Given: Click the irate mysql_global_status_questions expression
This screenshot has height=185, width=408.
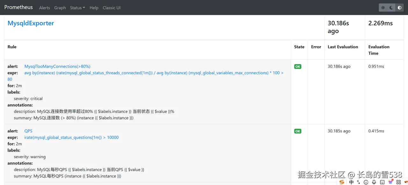Looking at the screenshot, I should pyautogui.click(x=71, y=137).
